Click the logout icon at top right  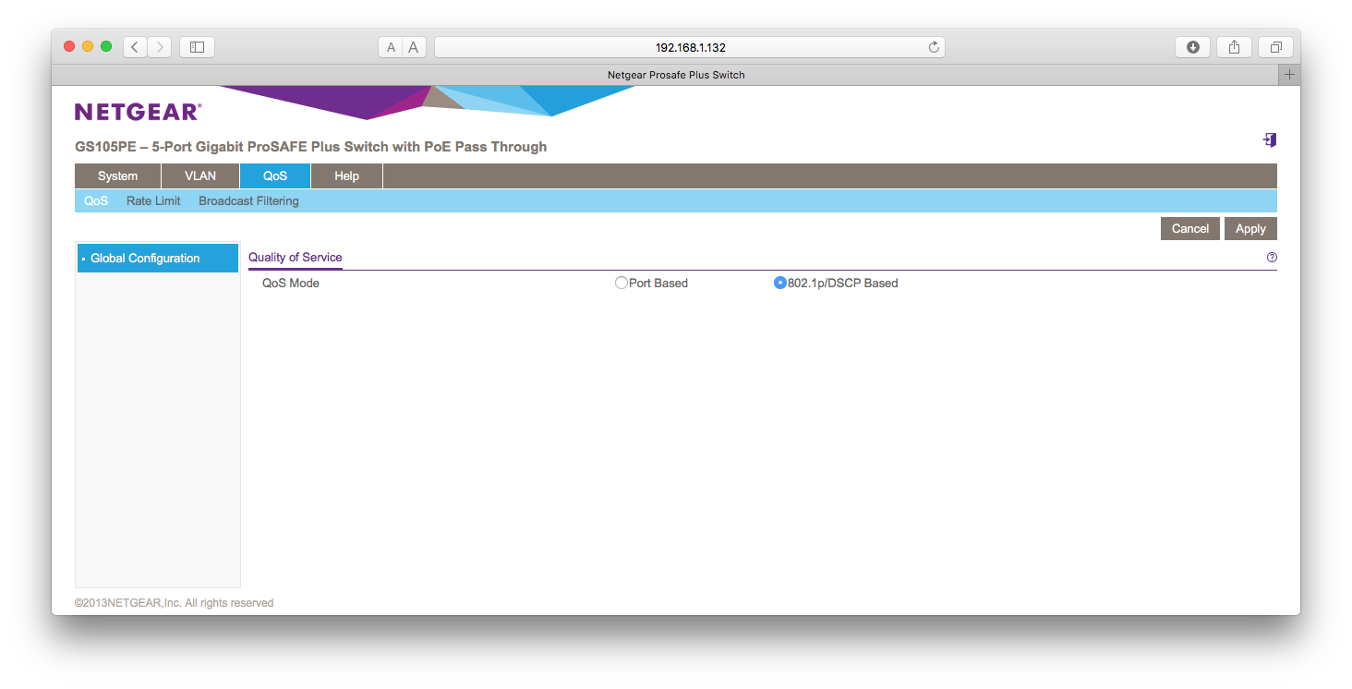click(x=1270, y=140)
